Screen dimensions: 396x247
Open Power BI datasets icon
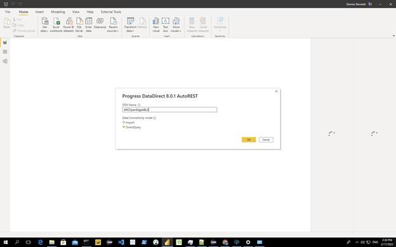pos(69,25)
